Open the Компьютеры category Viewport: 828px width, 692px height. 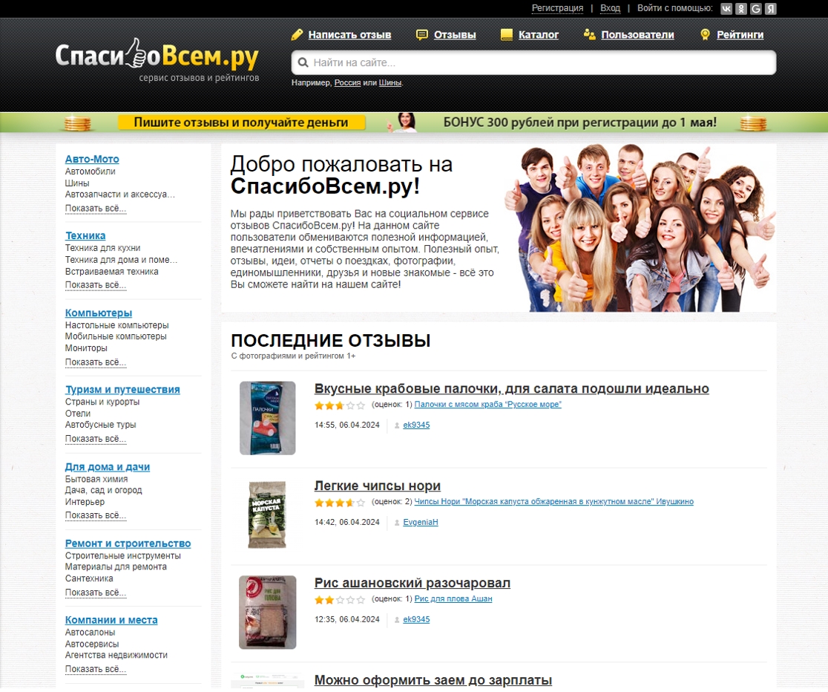98,313
